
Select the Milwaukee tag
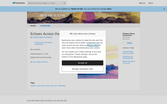click(x=62, y=86)
